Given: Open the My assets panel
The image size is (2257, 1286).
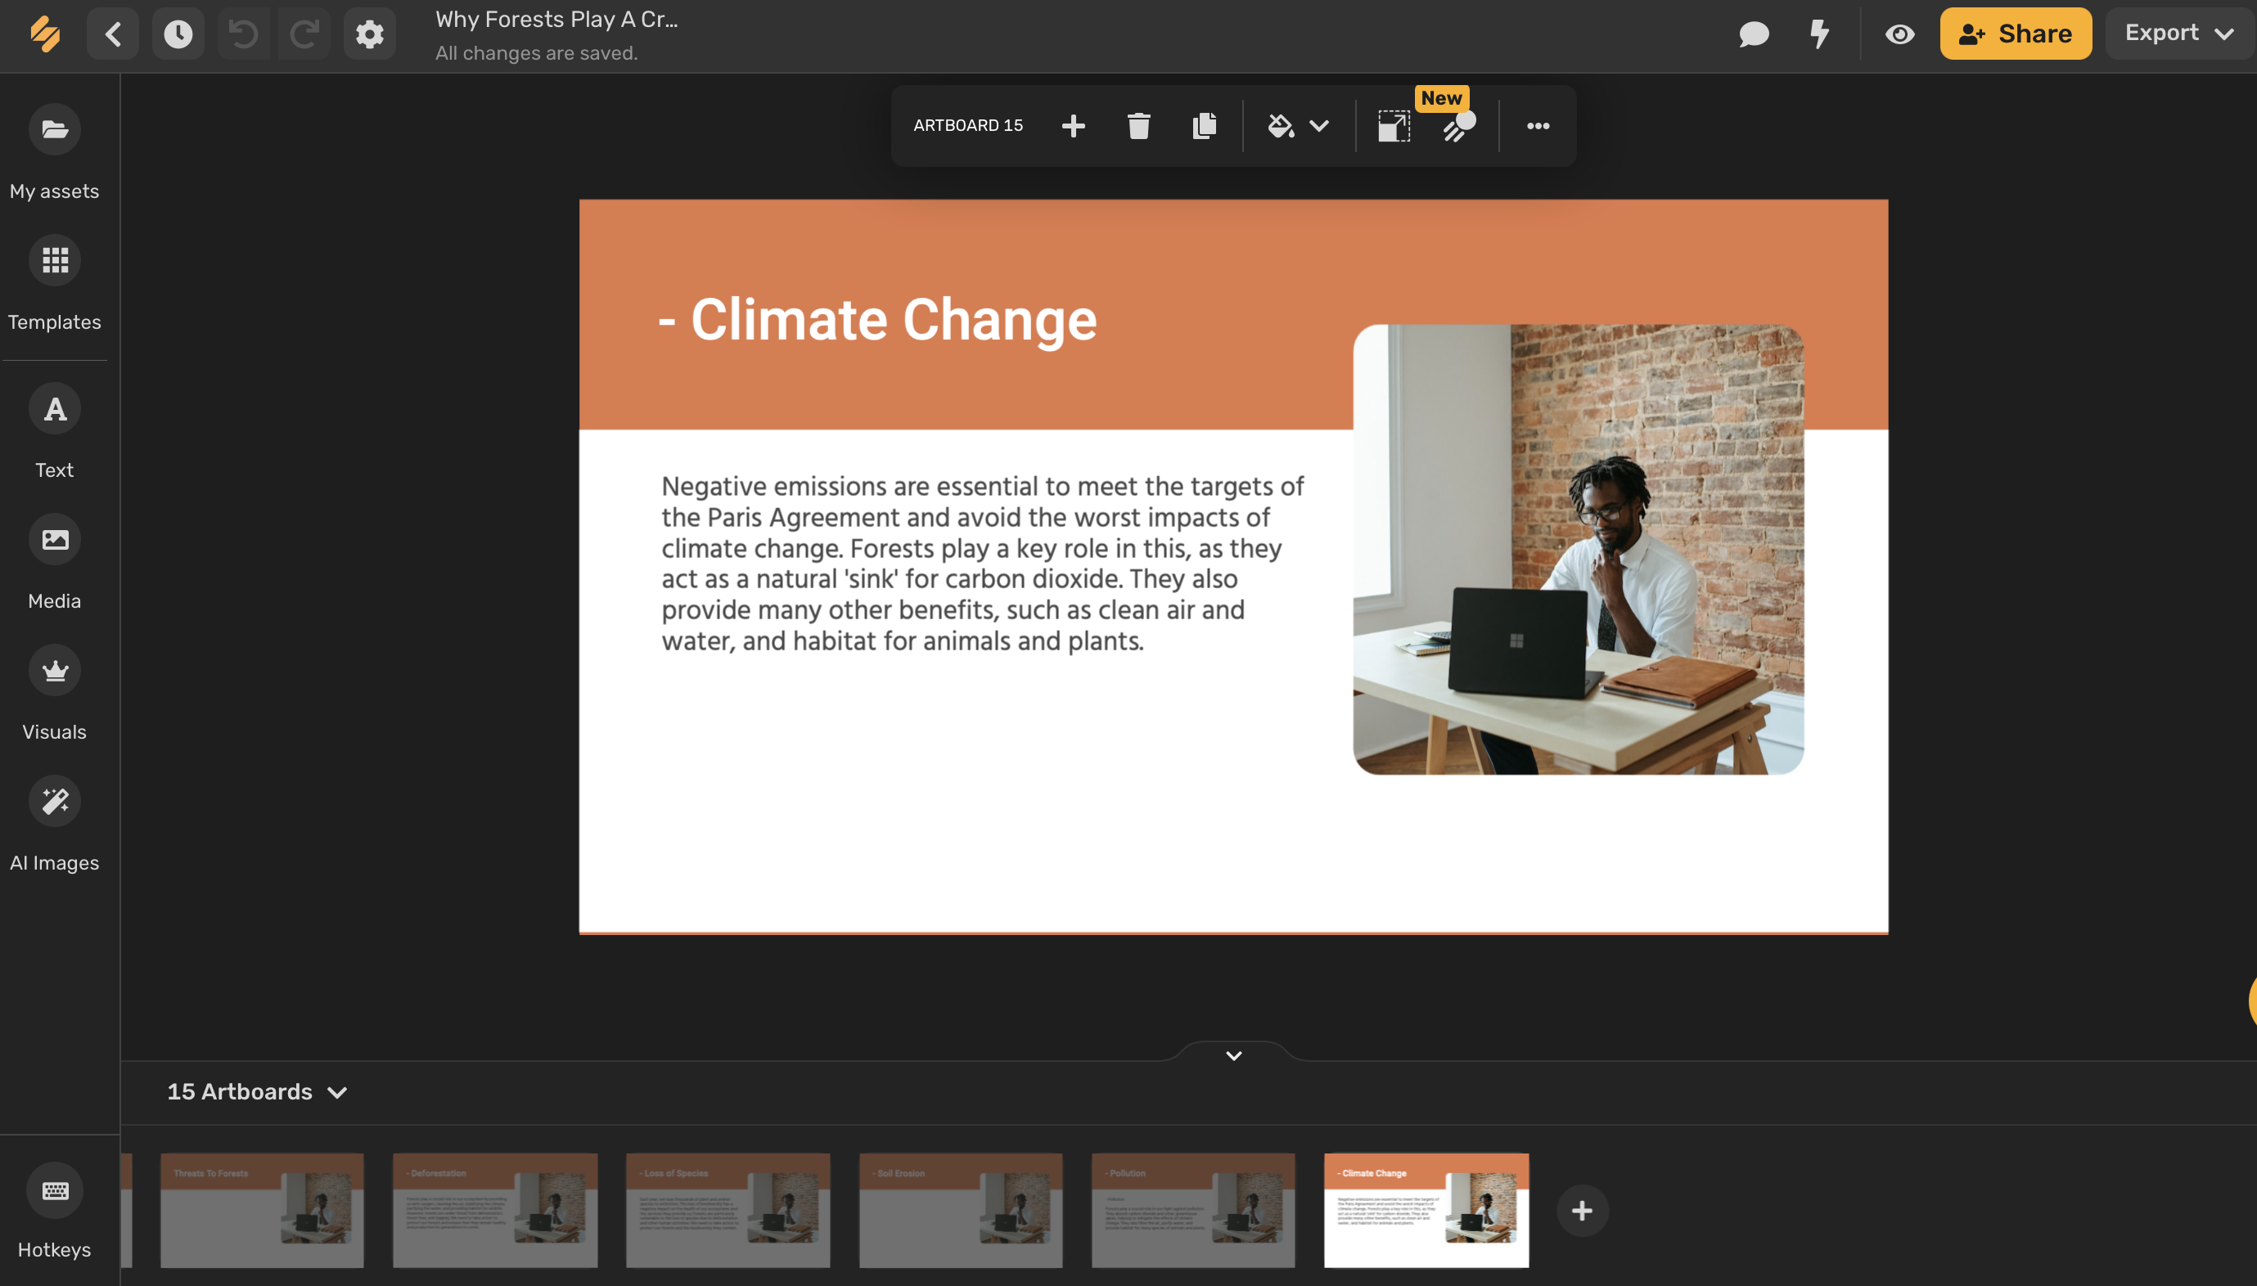Looking at the screenshot, I should pyautogui.click(x=54, y=129).
